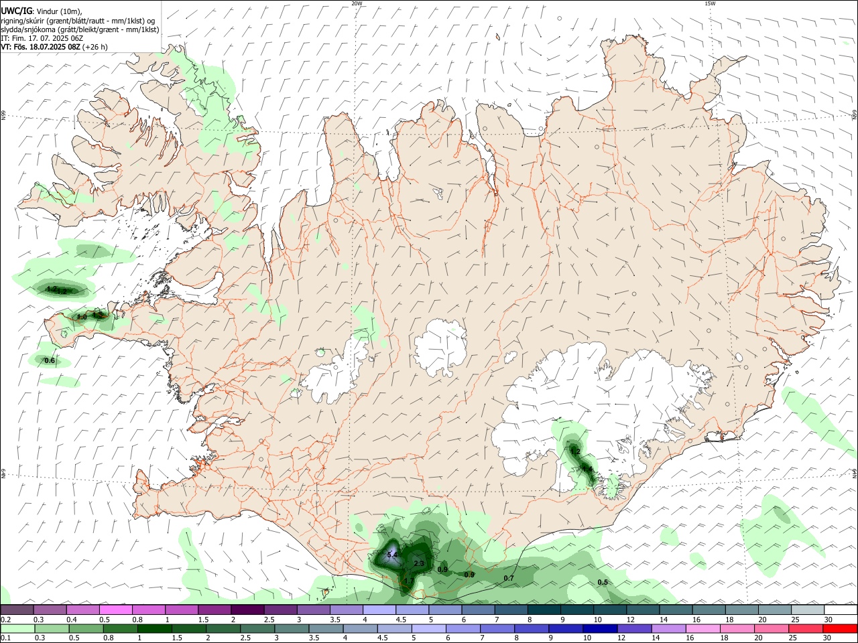Select the bright red swatch at 30 in the lower rain scale
The height and width of the screenshot is (643, 858).
(x=839, y=629)
